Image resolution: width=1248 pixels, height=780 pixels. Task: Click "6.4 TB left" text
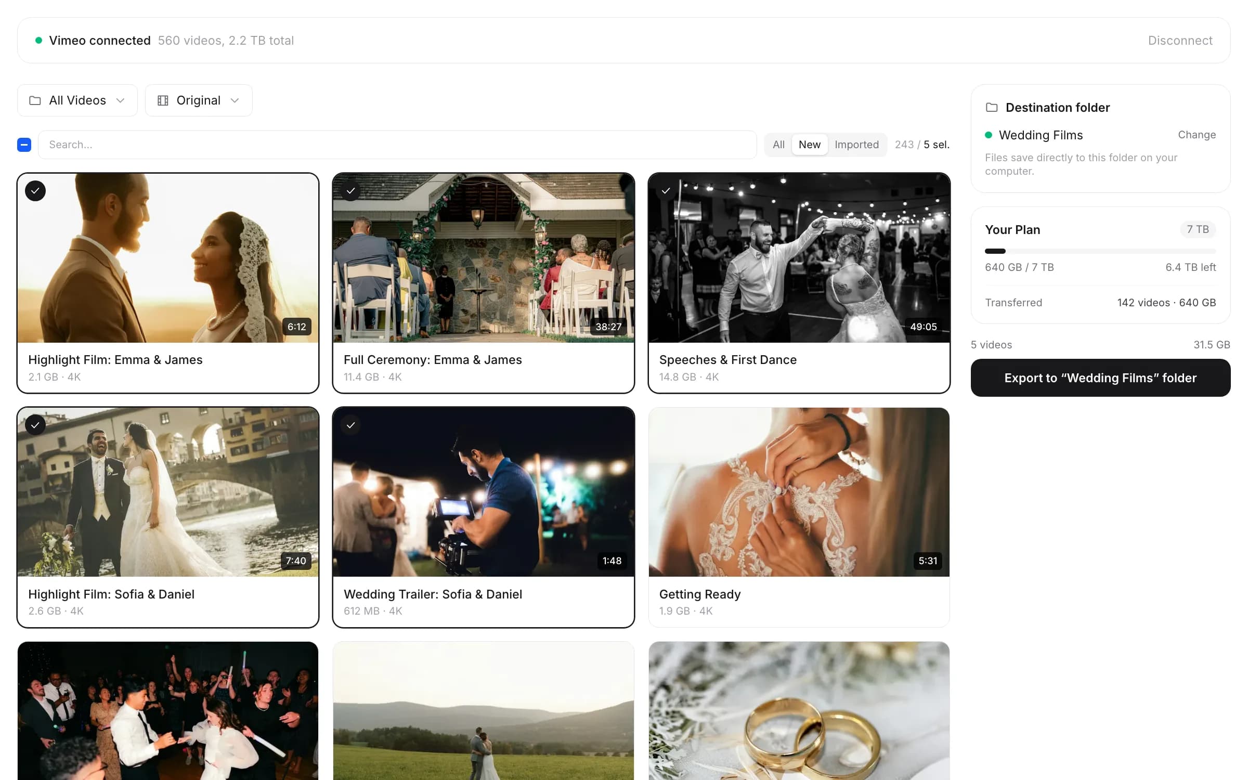point(1190,267)
